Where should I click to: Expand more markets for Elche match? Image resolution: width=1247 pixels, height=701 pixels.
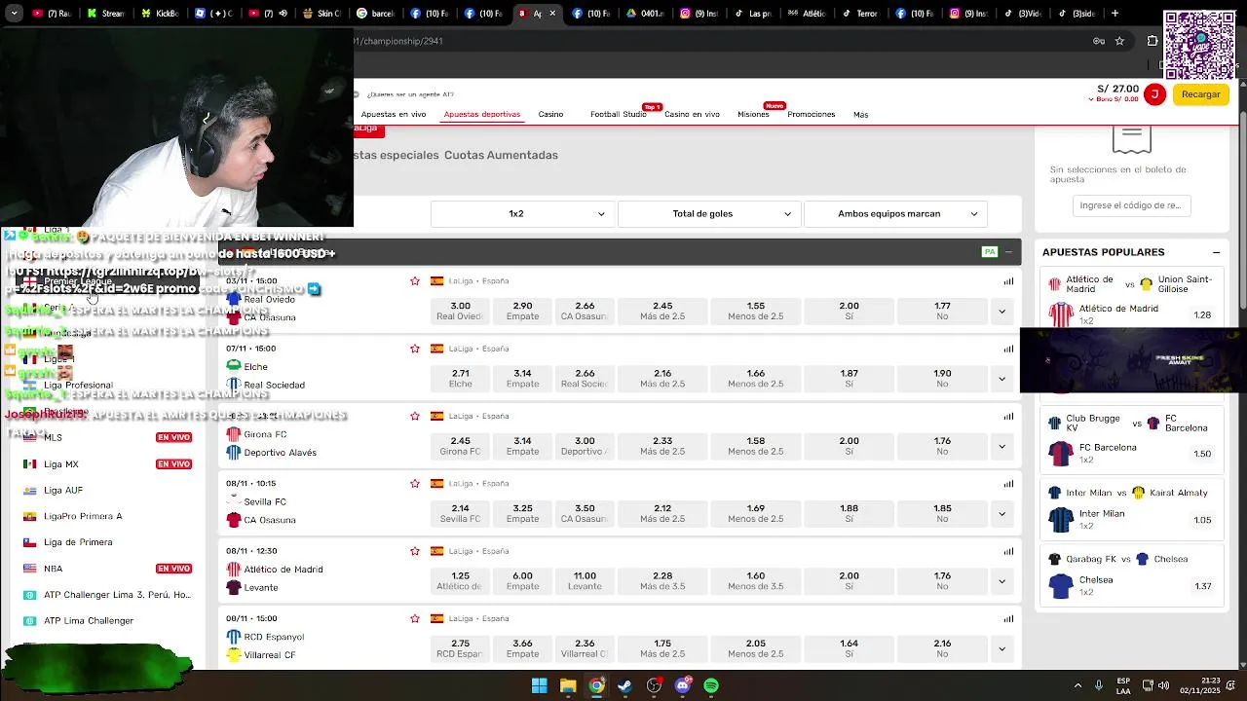1001,379
